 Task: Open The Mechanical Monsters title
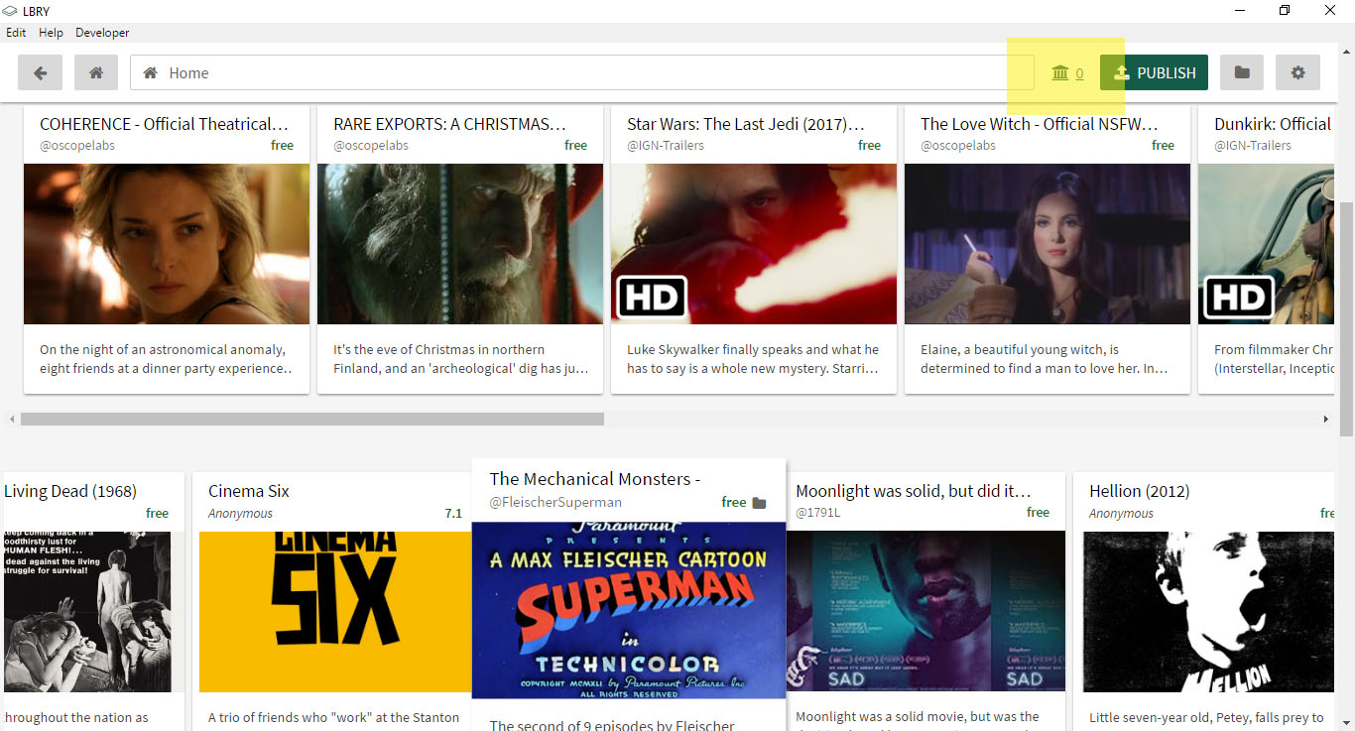pyautogui.click(x=595, y=479)
